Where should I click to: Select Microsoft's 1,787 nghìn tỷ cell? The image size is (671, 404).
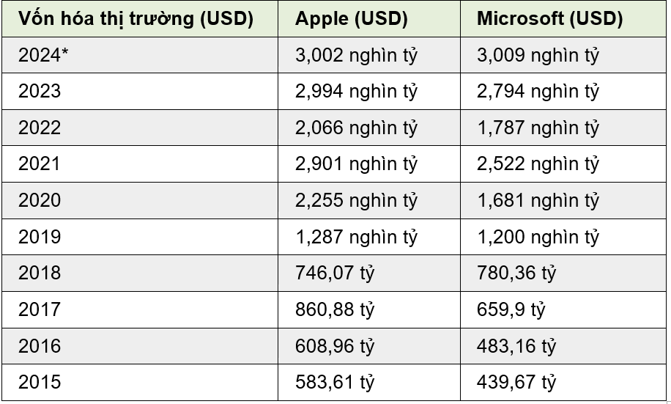point(538,128)
